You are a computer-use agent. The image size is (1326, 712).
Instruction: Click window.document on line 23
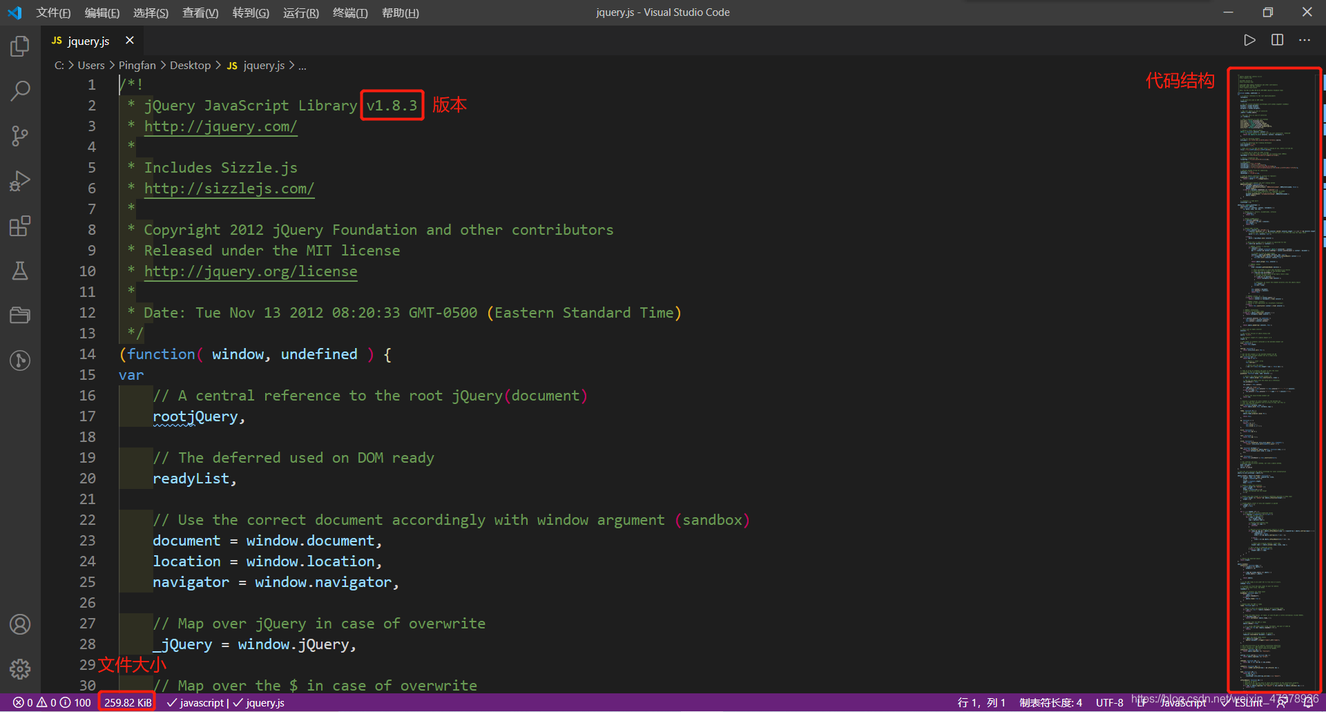coord(310,541)
